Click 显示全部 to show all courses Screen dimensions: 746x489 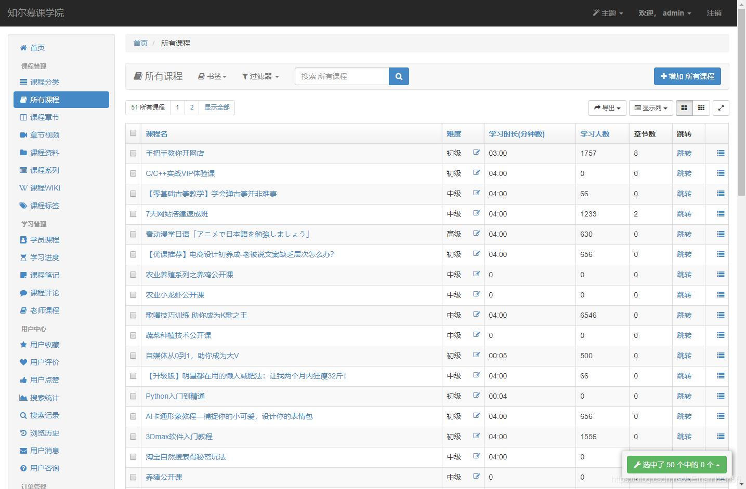(217, 107)
